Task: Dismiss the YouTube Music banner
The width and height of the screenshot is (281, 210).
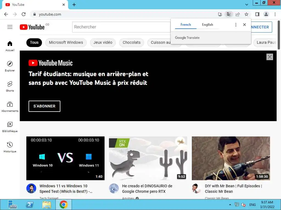Action: 270,57
